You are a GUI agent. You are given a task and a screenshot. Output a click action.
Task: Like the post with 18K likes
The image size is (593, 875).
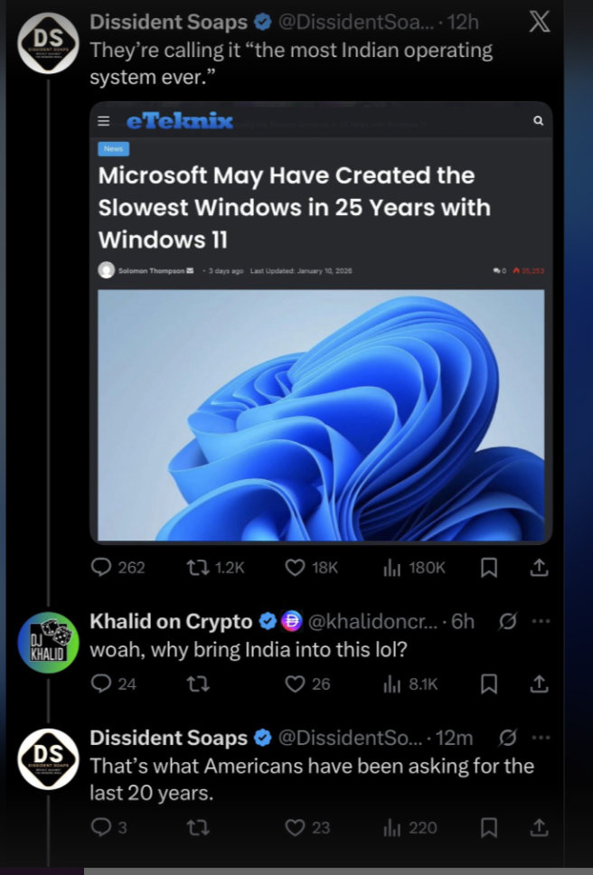(295, 567)
